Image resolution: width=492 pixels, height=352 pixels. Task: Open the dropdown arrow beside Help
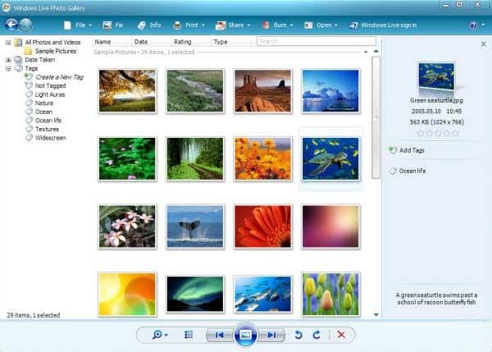[x=483, y=25]
